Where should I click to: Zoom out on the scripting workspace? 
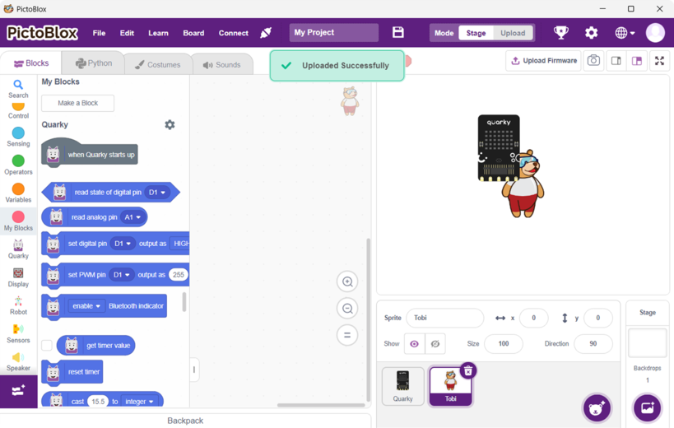(x=347, y=309)
